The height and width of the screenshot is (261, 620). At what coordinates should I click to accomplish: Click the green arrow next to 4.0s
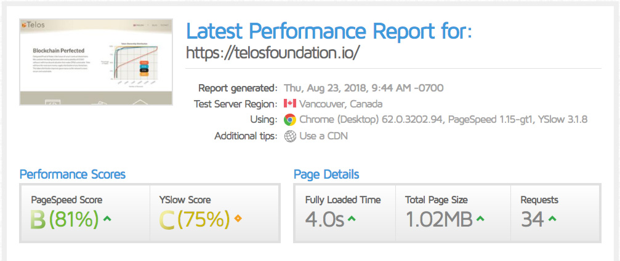pos(352,219)
